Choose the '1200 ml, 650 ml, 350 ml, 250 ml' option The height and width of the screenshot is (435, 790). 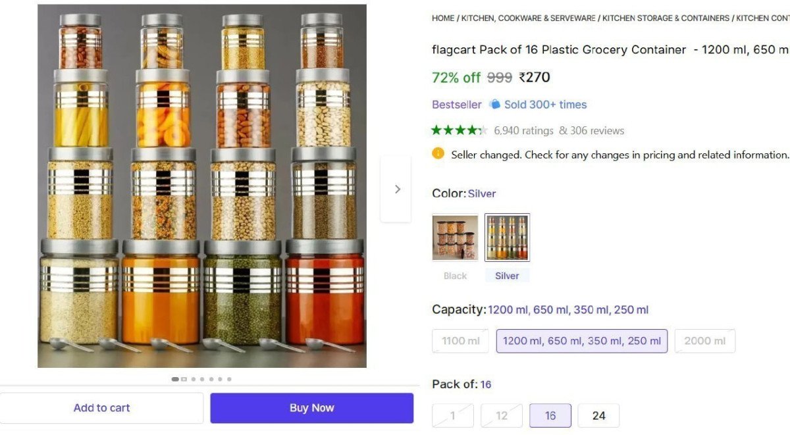pos(581,341)
